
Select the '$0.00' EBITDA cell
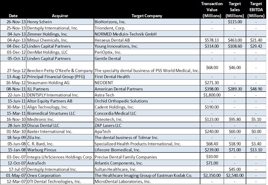tap(256, 131)
